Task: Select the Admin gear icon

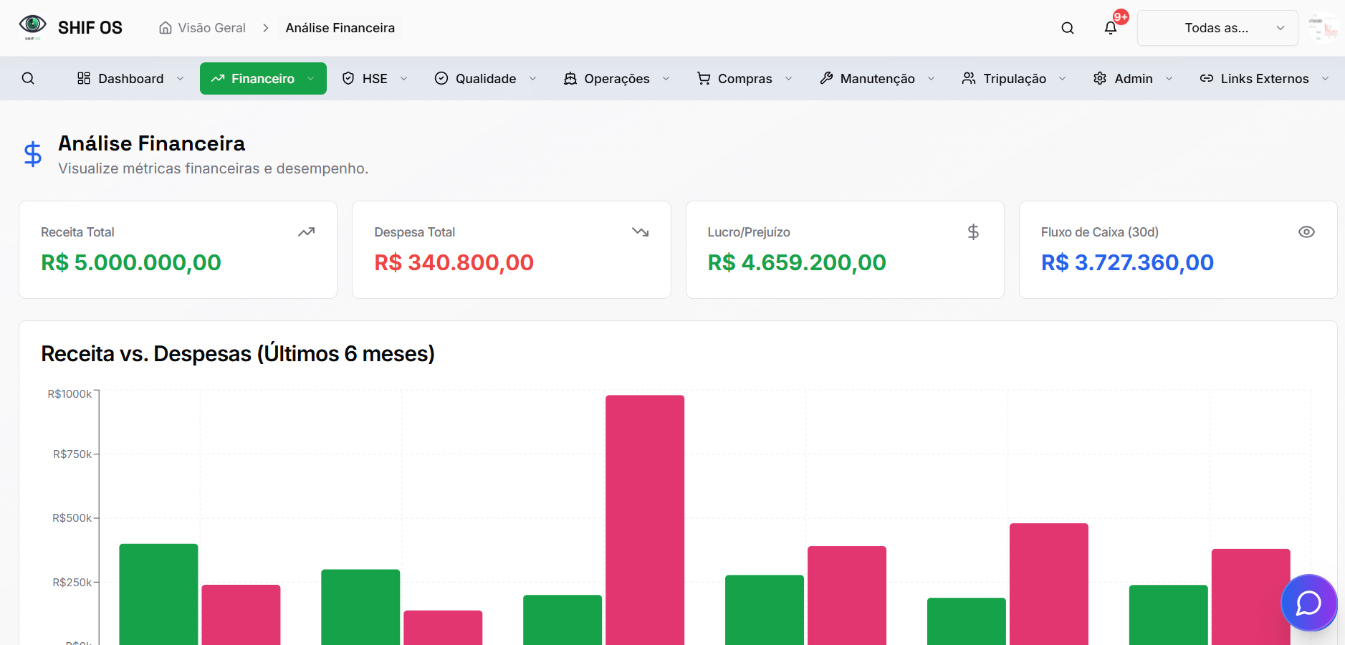Action: click(x=1101, y=78)
